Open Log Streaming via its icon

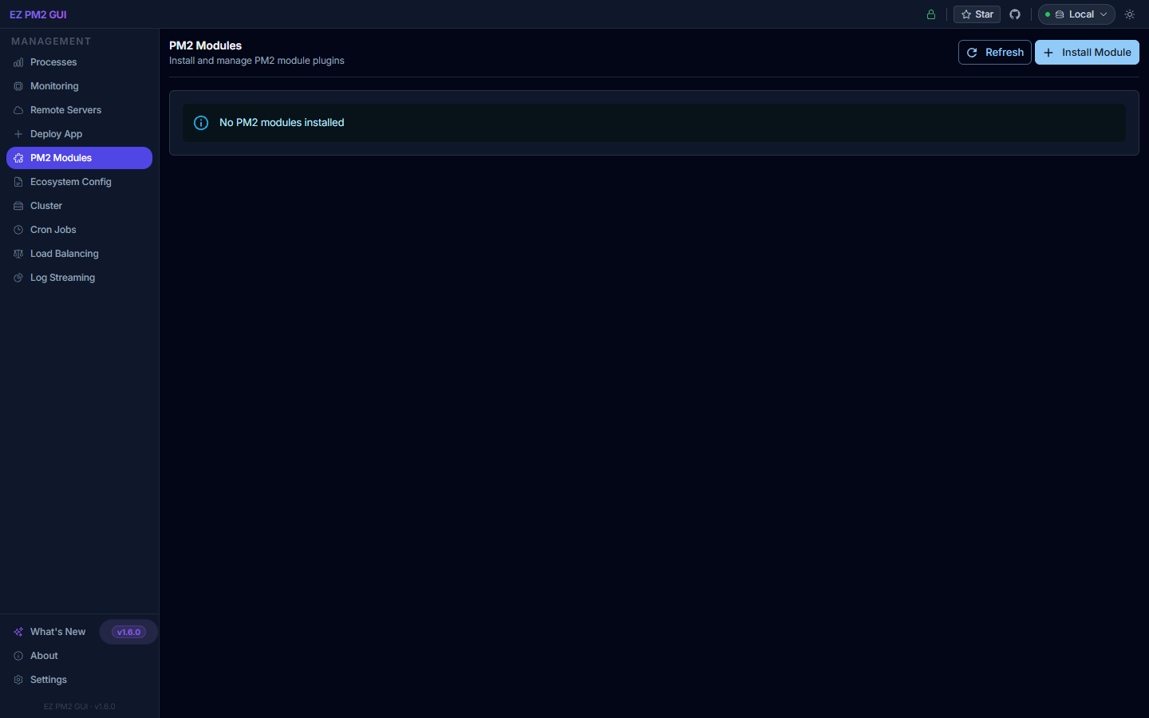18,278
